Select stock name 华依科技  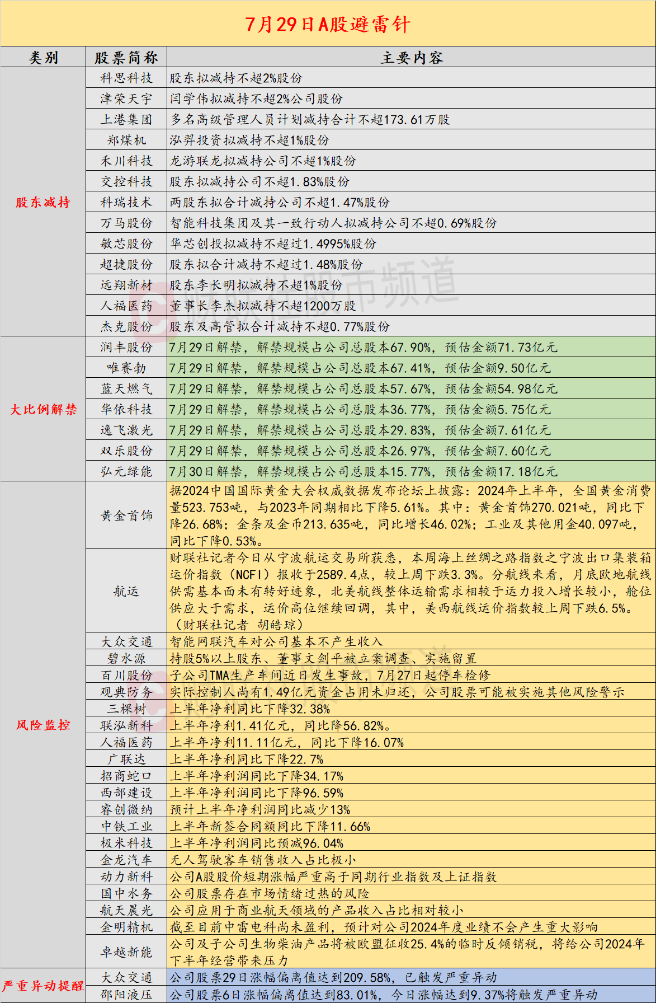[126, 410]
